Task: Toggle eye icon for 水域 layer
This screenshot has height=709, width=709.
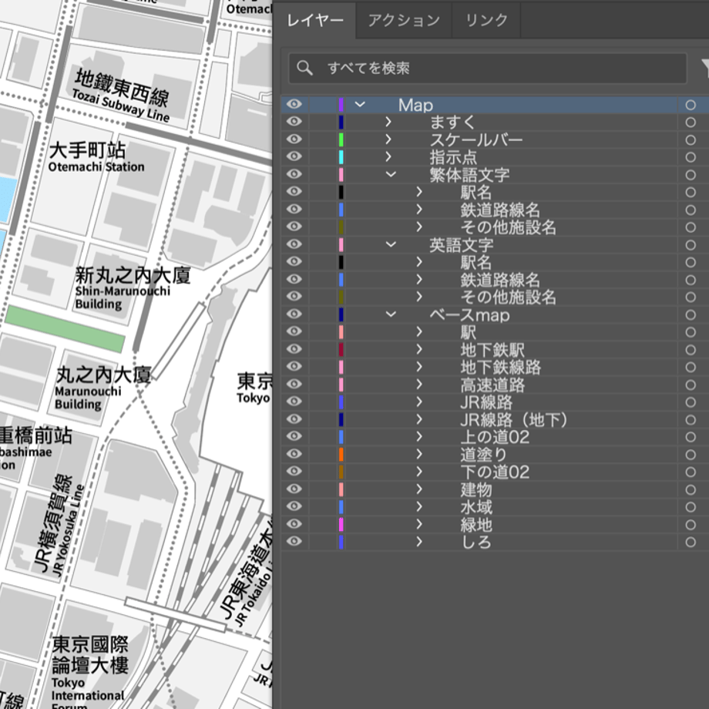Action: pos(294,506)
